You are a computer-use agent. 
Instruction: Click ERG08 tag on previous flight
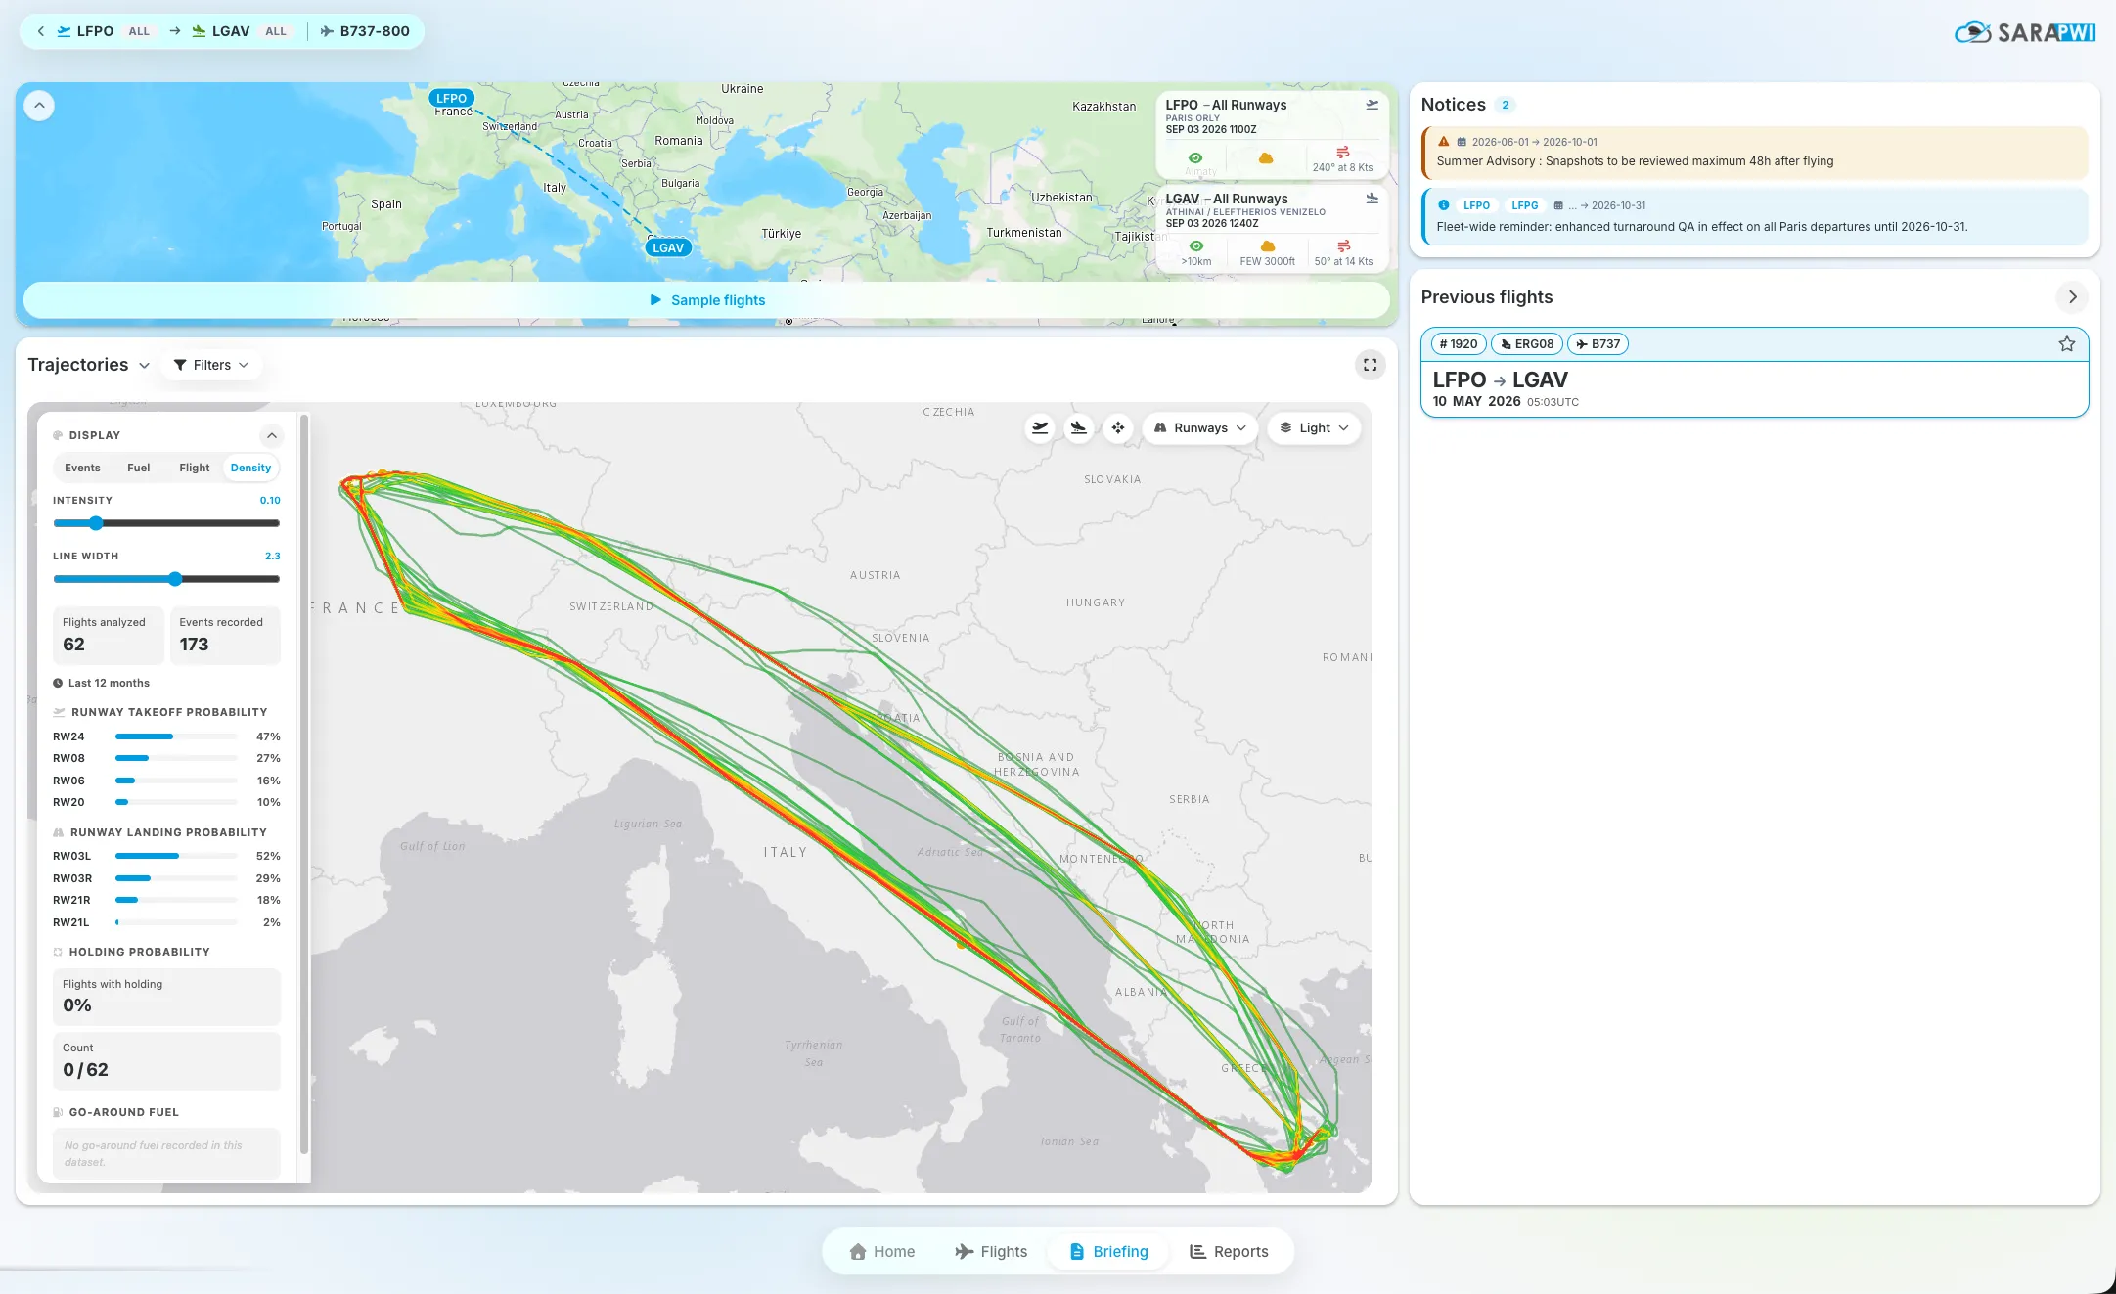tap(1527, 344)
